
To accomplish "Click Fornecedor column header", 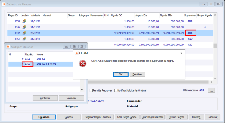I will click(x=97, y=16).
